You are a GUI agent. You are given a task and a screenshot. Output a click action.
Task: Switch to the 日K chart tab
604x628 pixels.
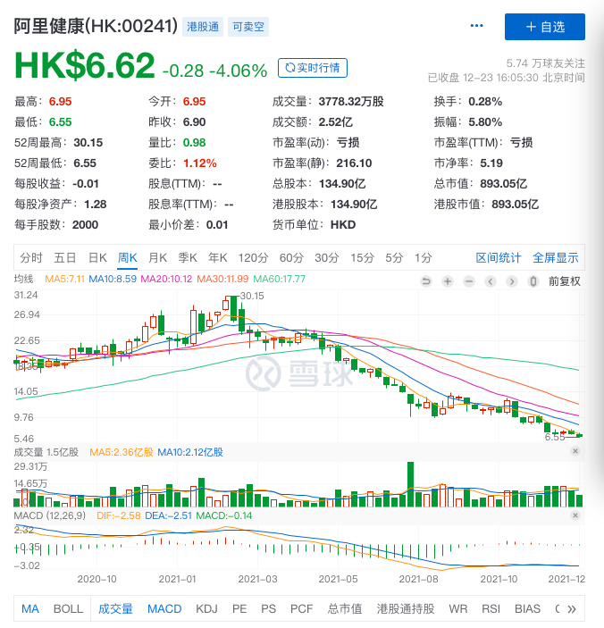coord(97,257)
